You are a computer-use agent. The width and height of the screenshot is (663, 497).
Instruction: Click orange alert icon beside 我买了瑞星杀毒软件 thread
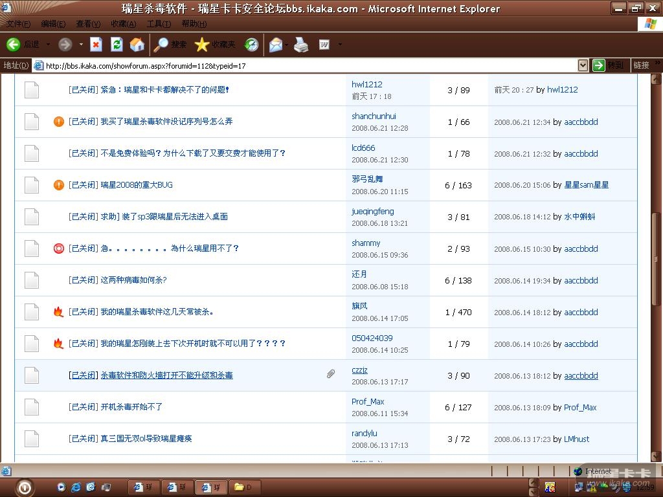(59, 121)
